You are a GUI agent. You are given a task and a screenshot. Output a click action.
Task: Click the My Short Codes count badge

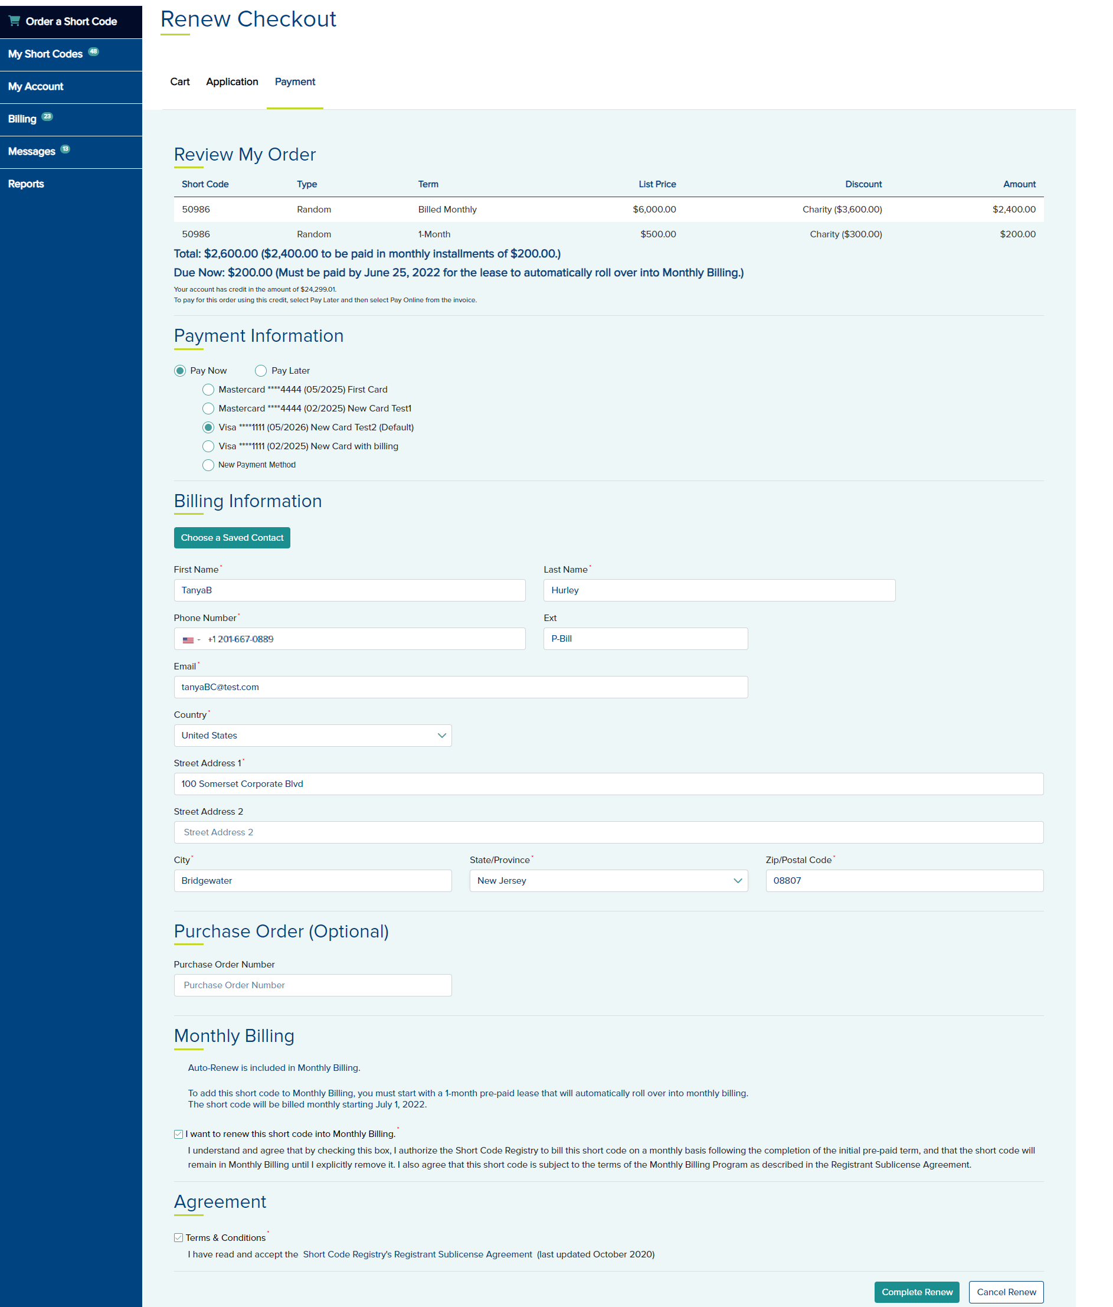93,52
